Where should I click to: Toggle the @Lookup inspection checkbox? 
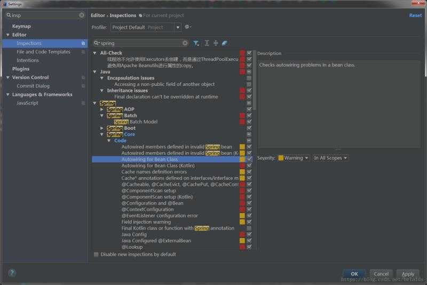point(249,247)
